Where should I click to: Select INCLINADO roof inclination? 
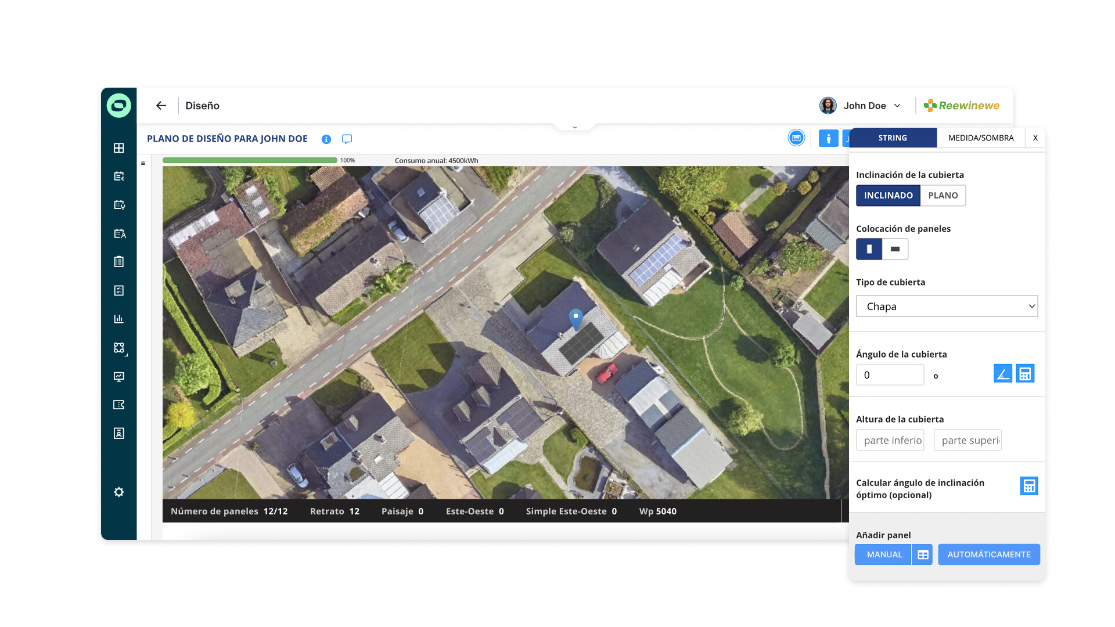[888, 196]
